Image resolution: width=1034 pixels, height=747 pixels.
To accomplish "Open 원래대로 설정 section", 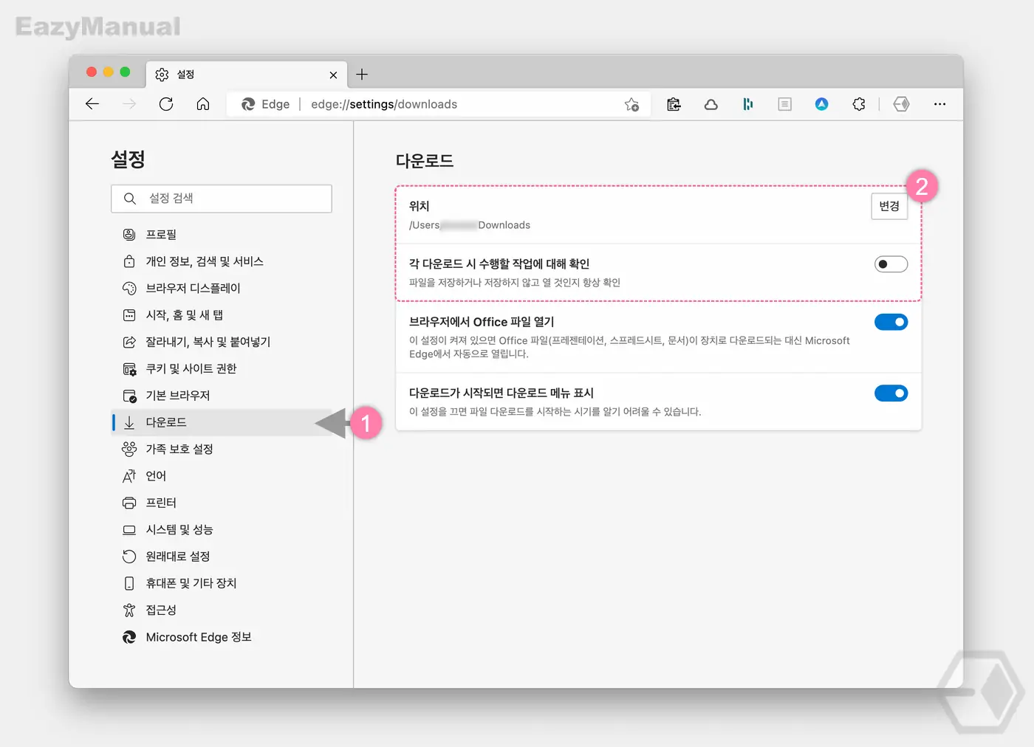I will [222, 557].
